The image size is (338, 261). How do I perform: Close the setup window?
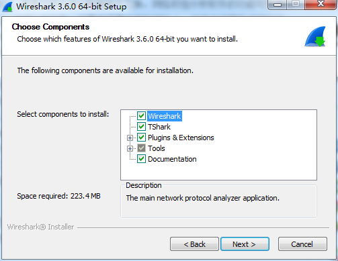321,5
